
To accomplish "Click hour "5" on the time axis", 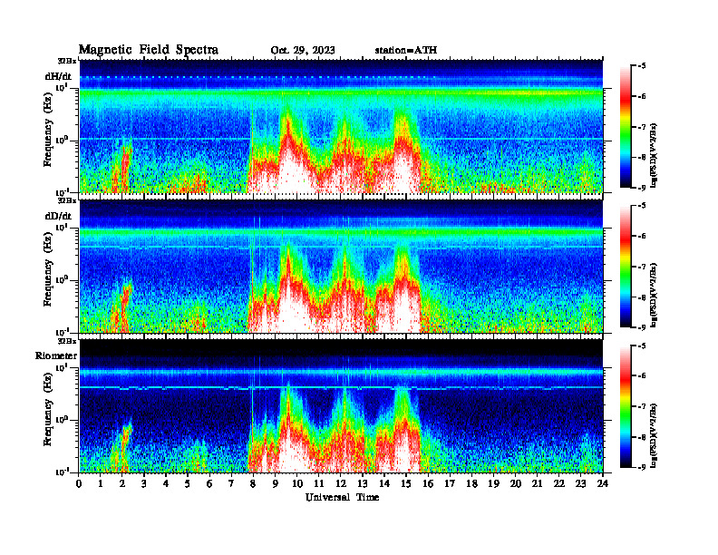I will pyautogui.click(x=188, y=483).
